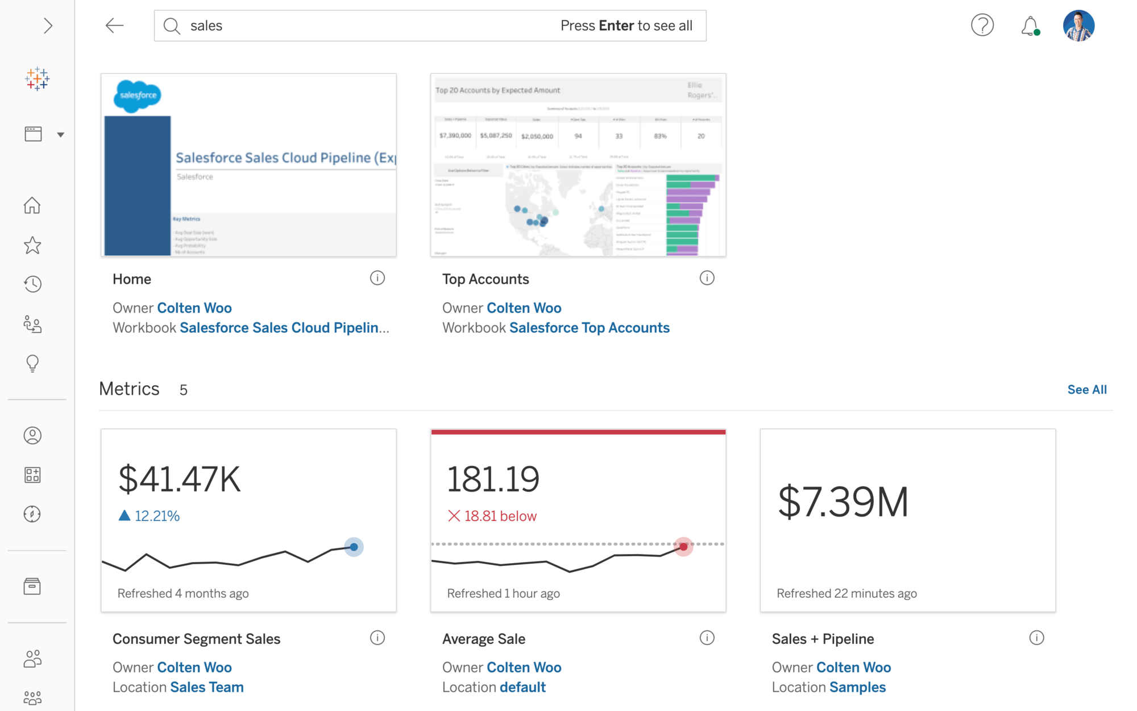This screenshot has height=711, width=1137.
Task: Click Average Sale title
Action: (484, 639)
